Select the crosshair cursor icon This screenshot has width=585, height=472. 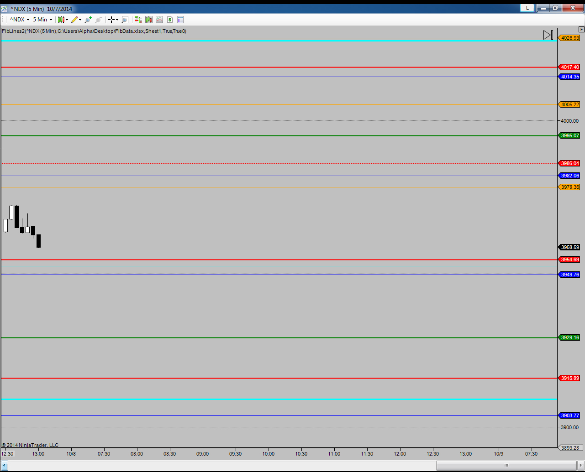coord(111,20)
